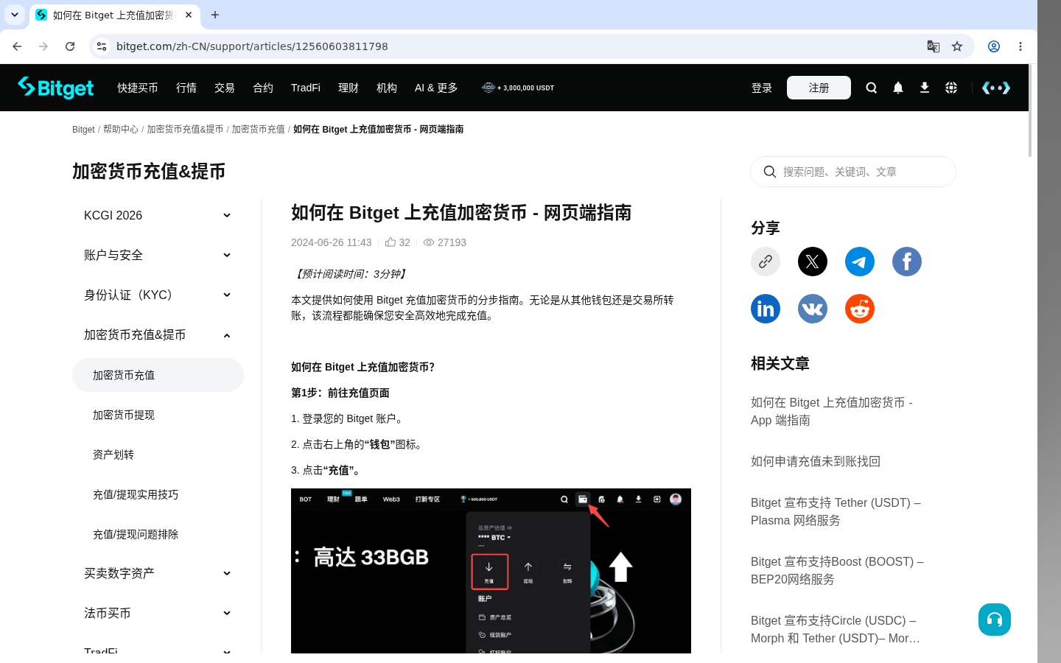
Task: Share article on X (Twitter)
Action: pyautogui.click(x=813, y=262)
